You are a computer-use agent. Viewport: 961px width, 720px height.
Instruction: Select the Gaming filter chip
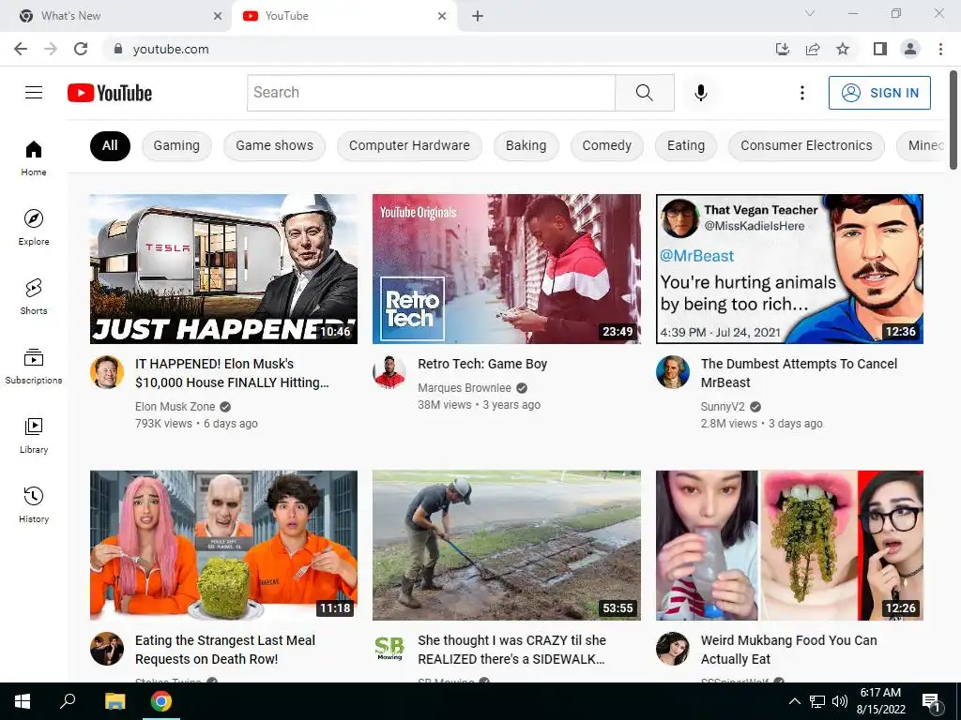(176, 145)
